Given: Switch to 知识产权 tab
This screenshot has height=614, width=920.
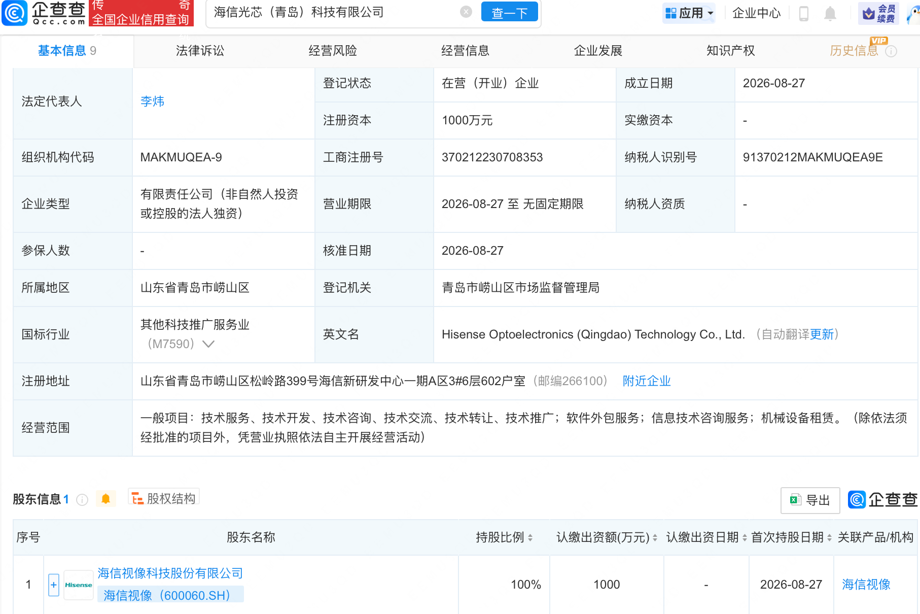Looking at the screenshot, I should point(730,51).
